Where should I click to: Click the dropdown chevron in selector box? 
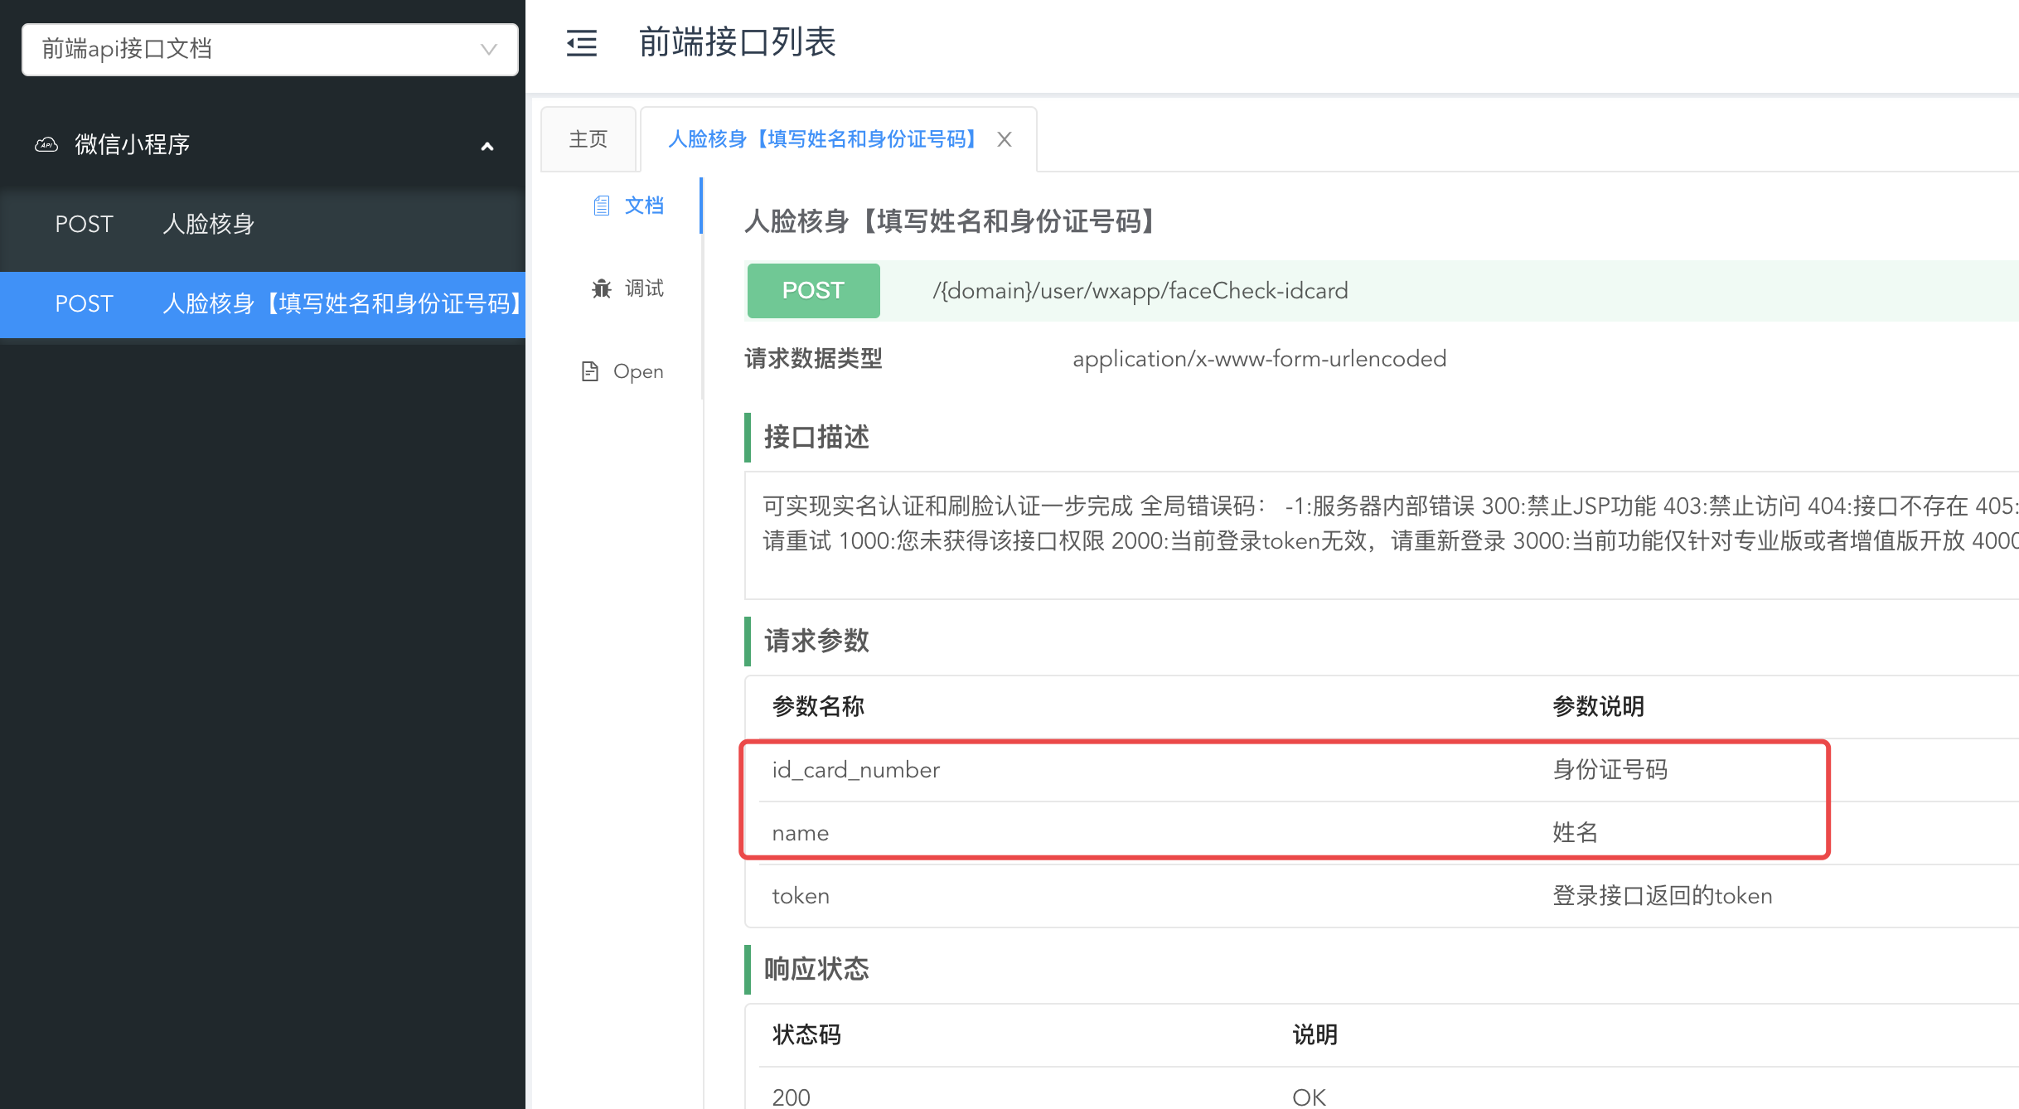[489, 50]
